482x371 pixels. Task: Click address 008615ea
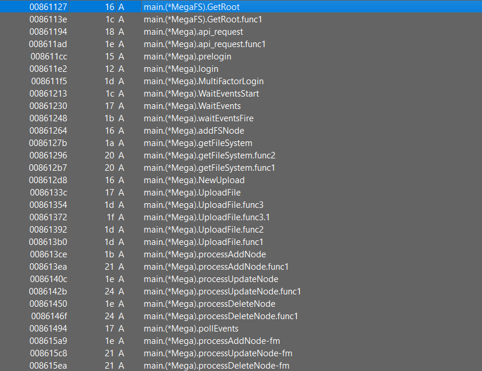[48, 366]
